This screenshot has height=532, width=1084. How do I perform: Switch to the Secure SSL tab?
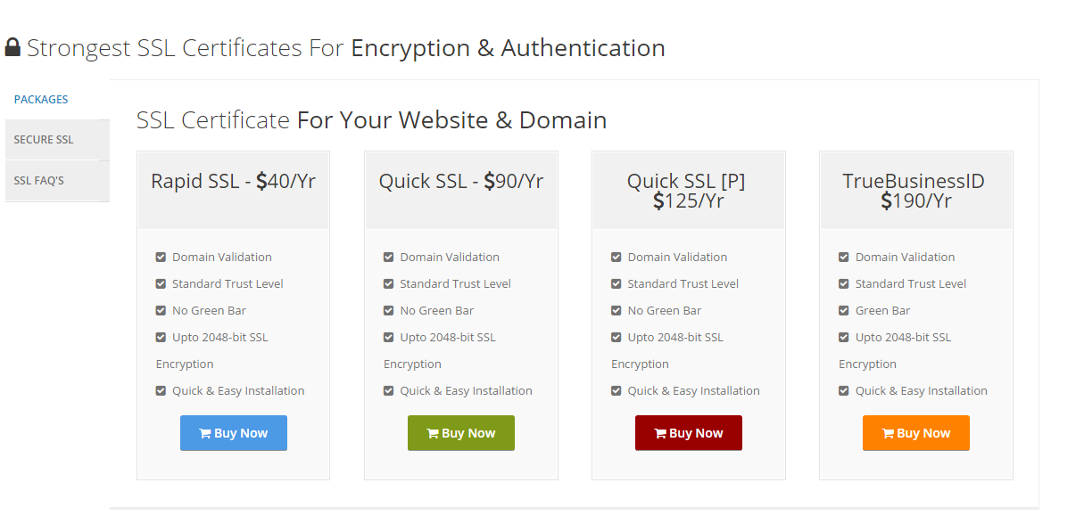pyautogui.click(x=57, y=140)
